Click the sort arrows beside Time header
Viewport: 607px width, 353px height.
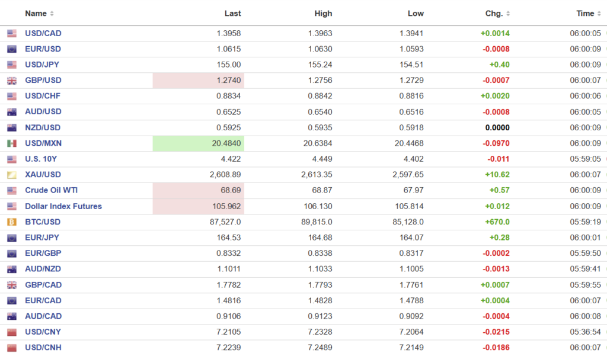(599, 14)
